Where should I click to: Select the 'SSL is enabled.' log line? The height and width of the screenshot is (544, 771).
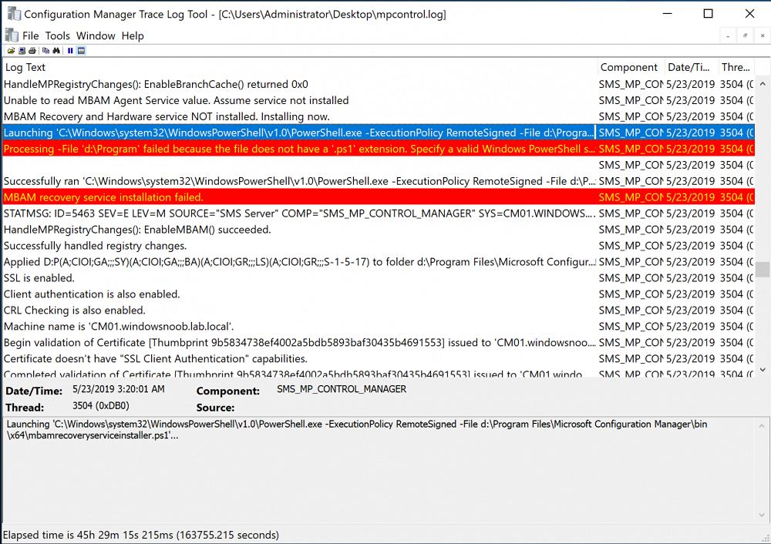[x=379, y=278]
